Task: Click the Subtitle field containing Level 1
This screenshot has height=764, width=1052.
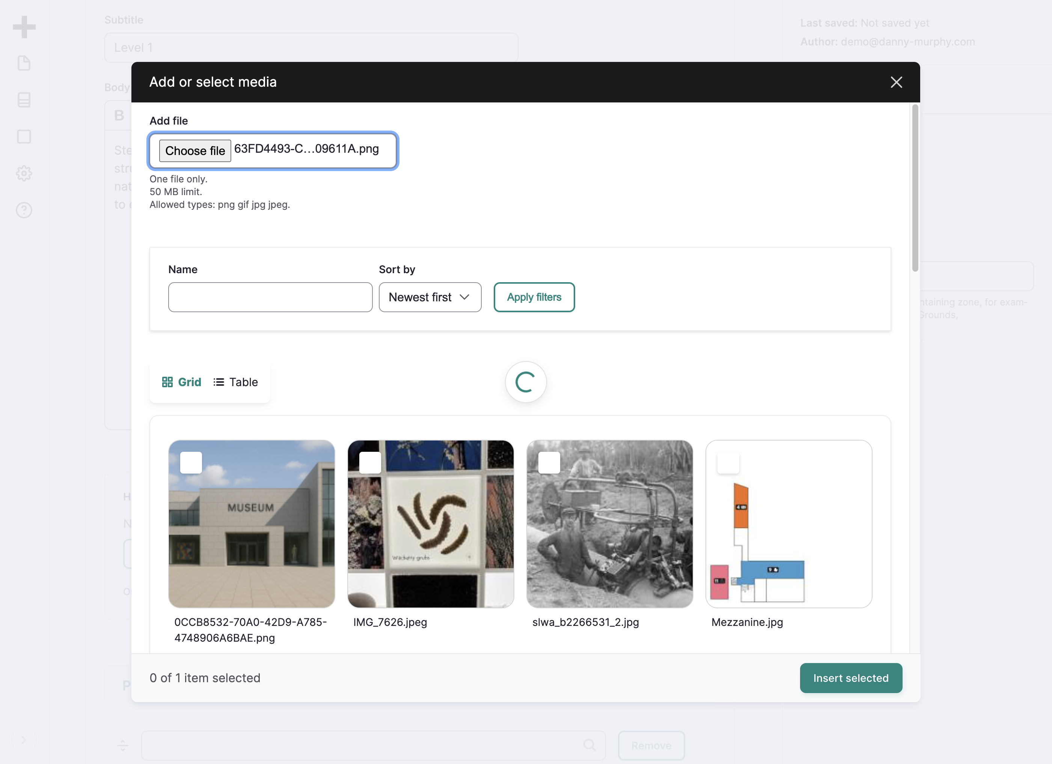Action: 311,47
